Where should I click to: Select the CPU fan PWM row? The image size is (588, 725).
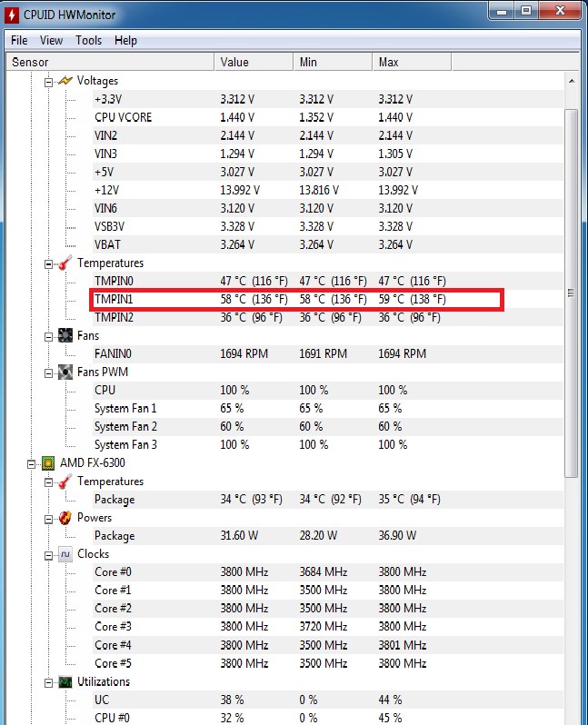pyautogui.click(x=327, y=391)
